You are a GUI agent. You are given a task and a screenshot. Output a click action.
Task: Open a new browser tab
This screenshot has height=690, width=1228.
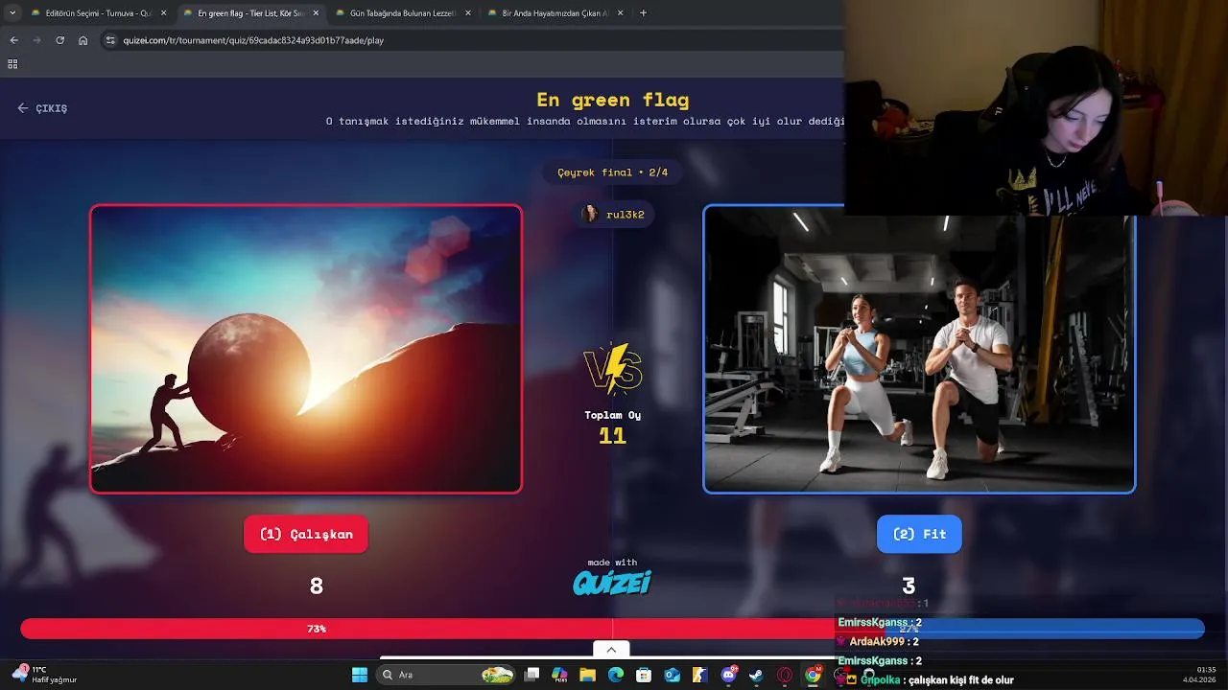click(643, 13)
